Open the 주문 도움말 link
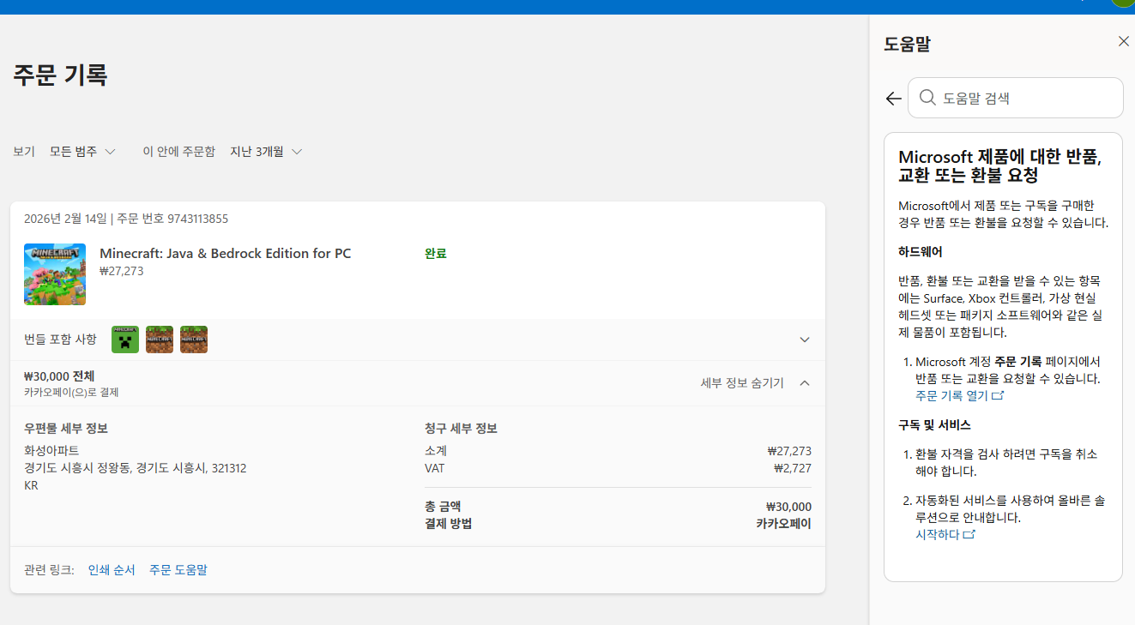The image size is (1135, 625). (x=178, y=569)
